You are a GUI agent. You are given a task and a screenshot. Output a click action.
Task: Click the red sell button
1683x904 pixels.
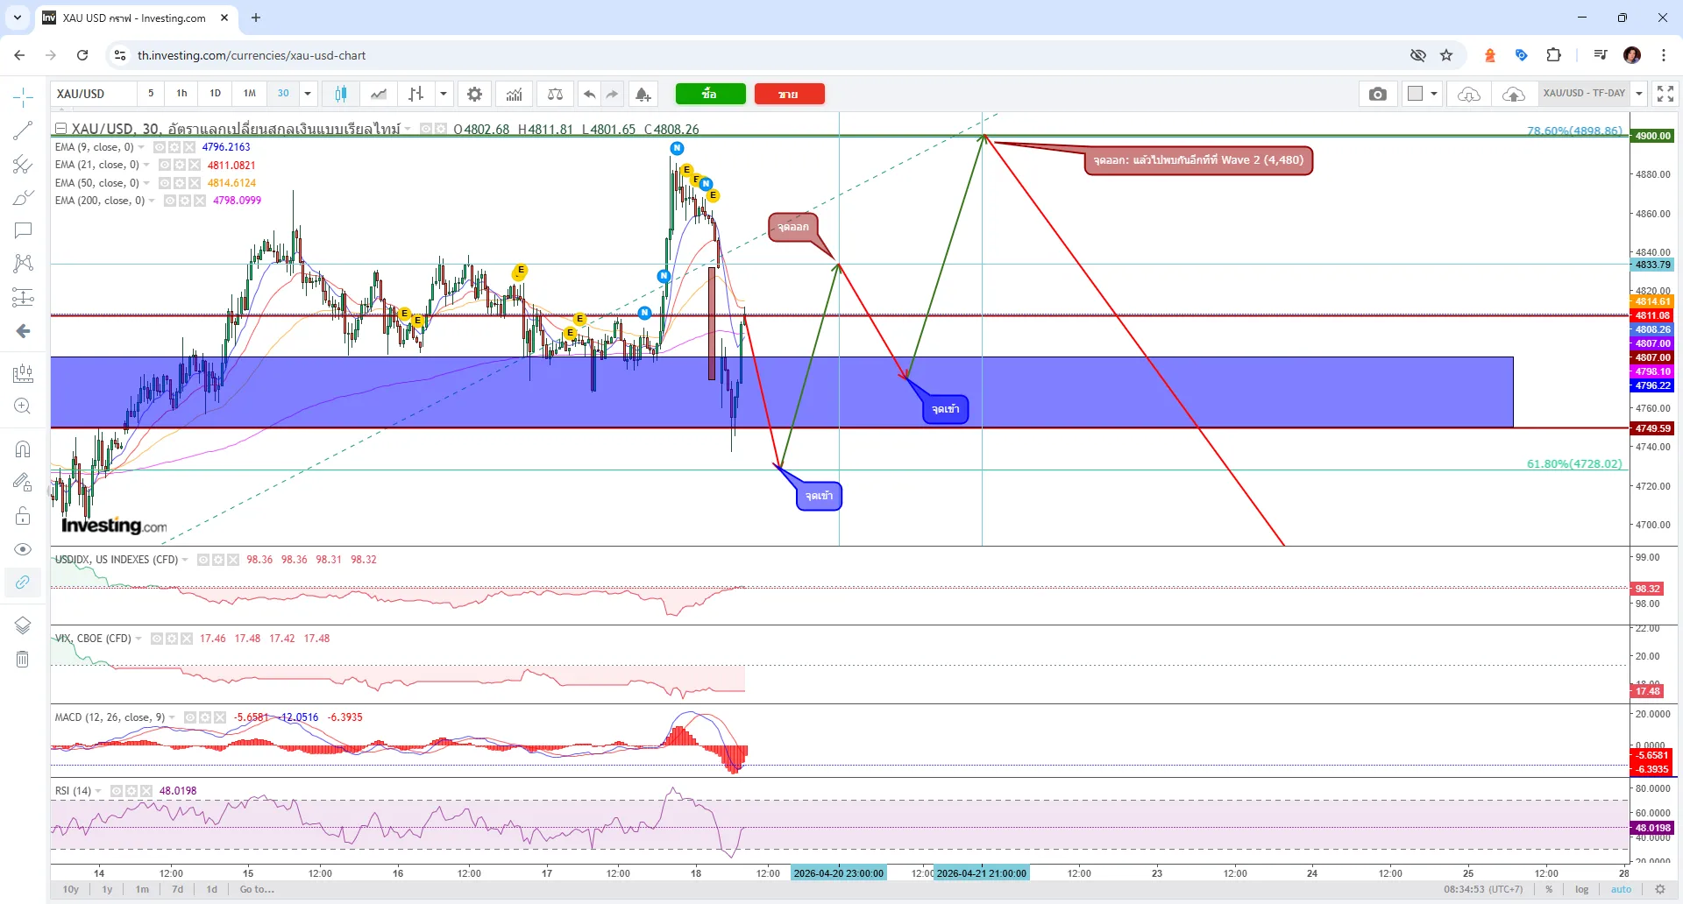pos(790,94)
